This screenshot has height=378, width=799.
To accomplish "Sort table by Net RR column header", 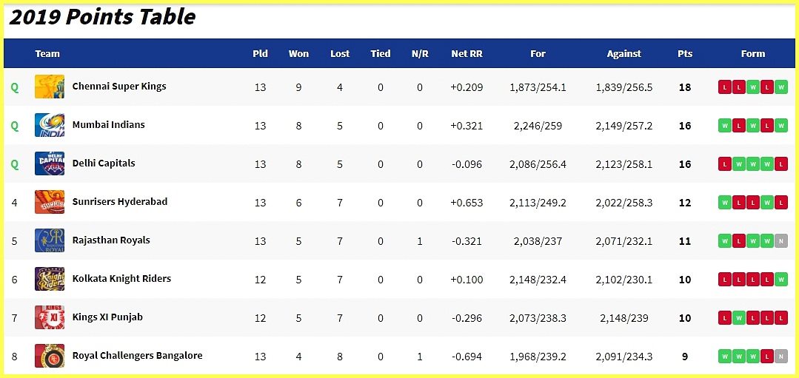I will [x=467, y=53].
